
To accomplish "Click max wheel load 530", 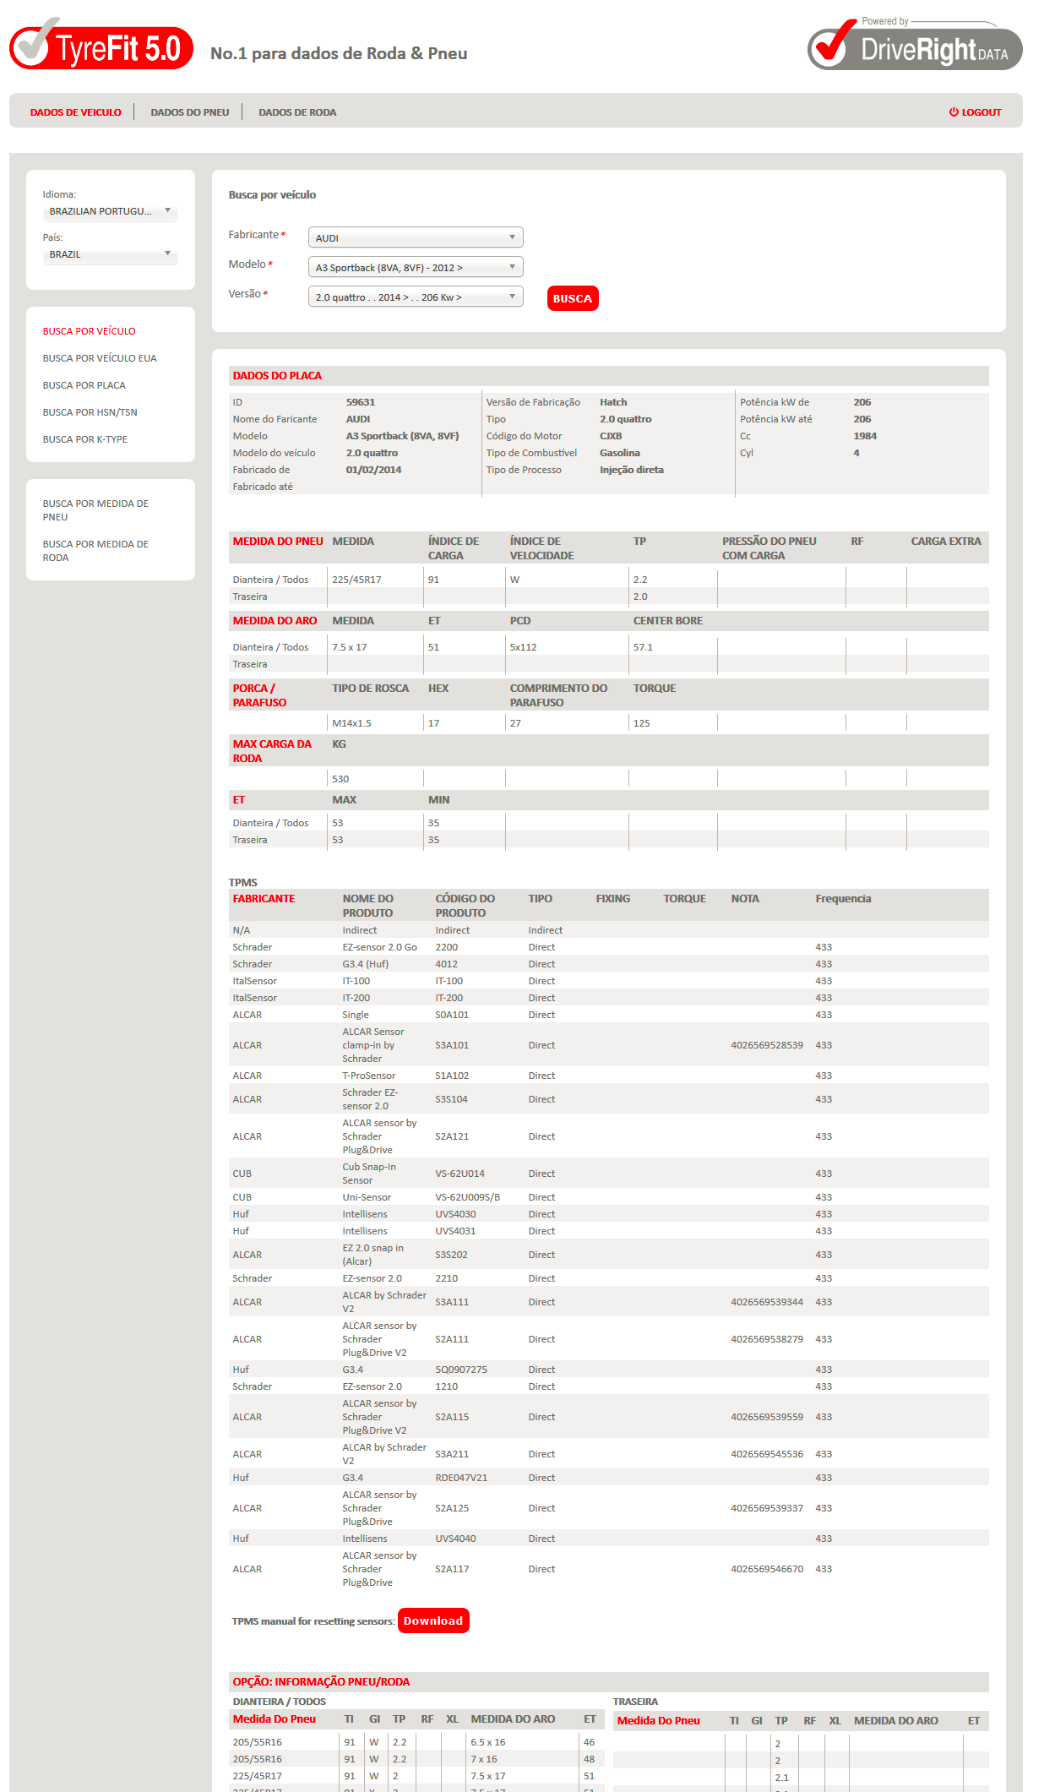I will (x=340, y=779).
